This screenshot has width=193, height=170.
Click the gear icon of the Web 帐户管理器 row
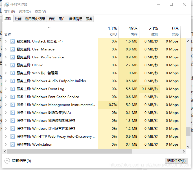click(12, 73)
